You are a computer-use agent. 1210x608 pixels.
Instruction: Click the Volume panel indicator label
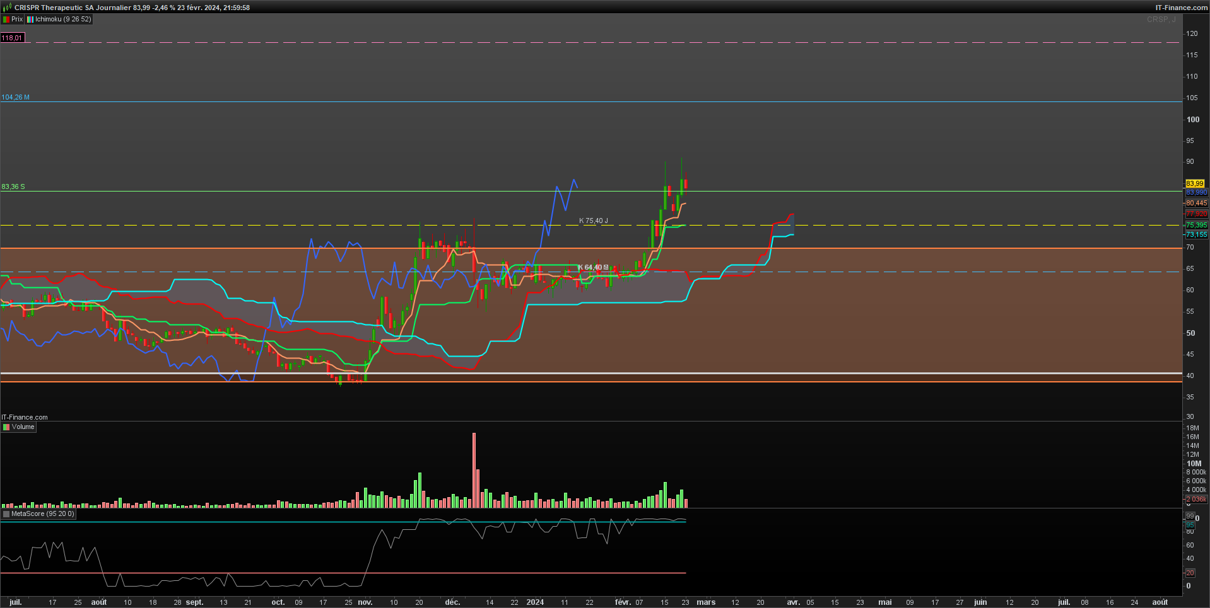point(19,427)
